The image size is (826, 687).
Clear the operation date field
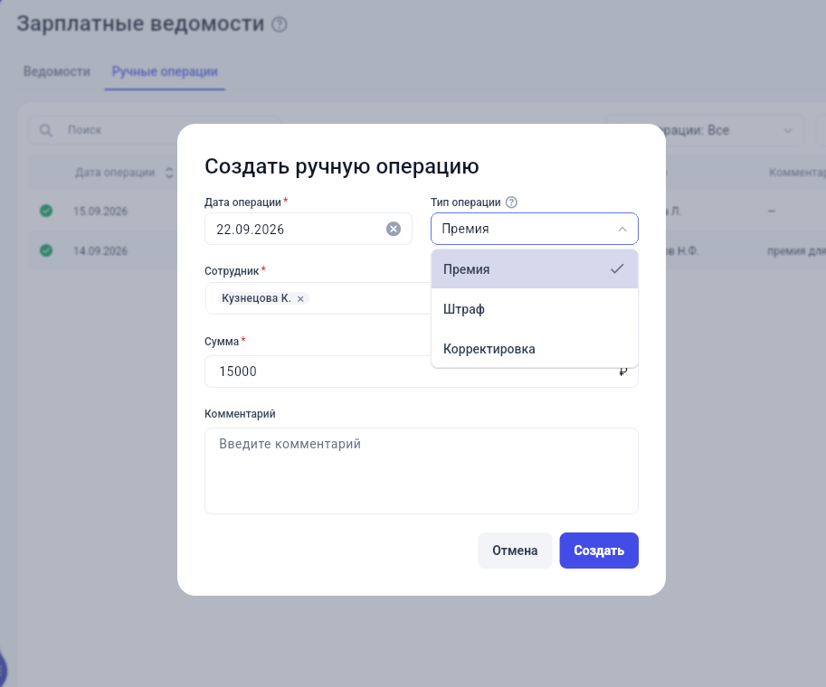(393, 229)
